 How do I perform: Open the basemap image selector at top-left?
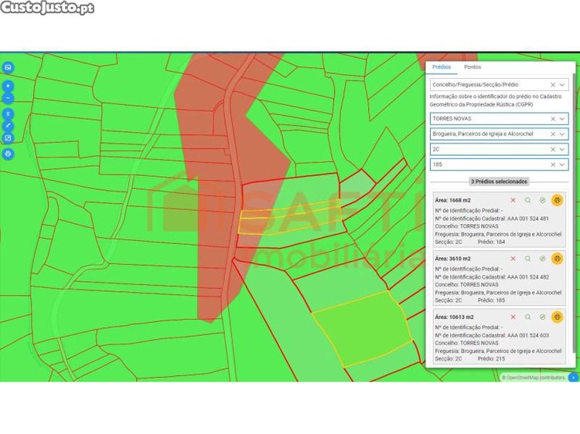pos(9,67)
